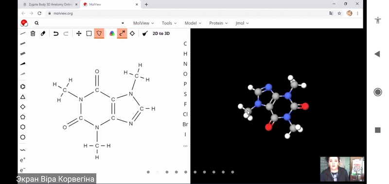Reload the browser page
This screenshot has height=184, width=389.
(39, 14)
